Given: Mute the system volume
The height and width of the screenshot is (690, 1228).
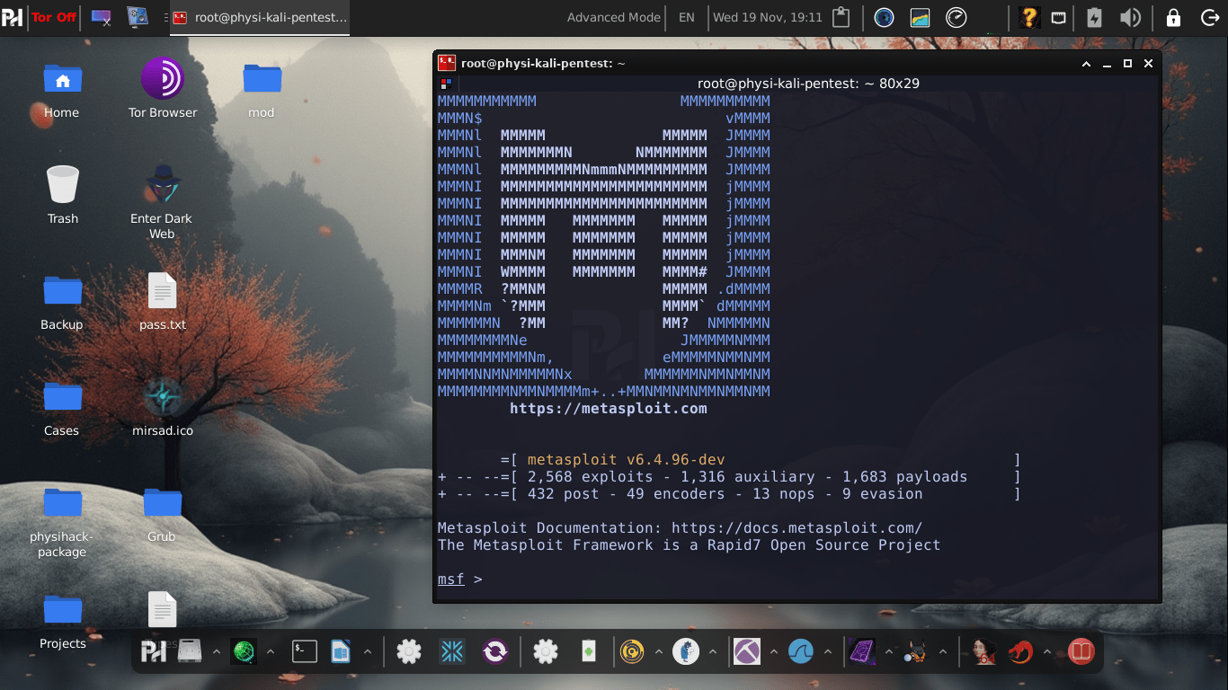Looking at the screenshot, I should coord(1131,17).
